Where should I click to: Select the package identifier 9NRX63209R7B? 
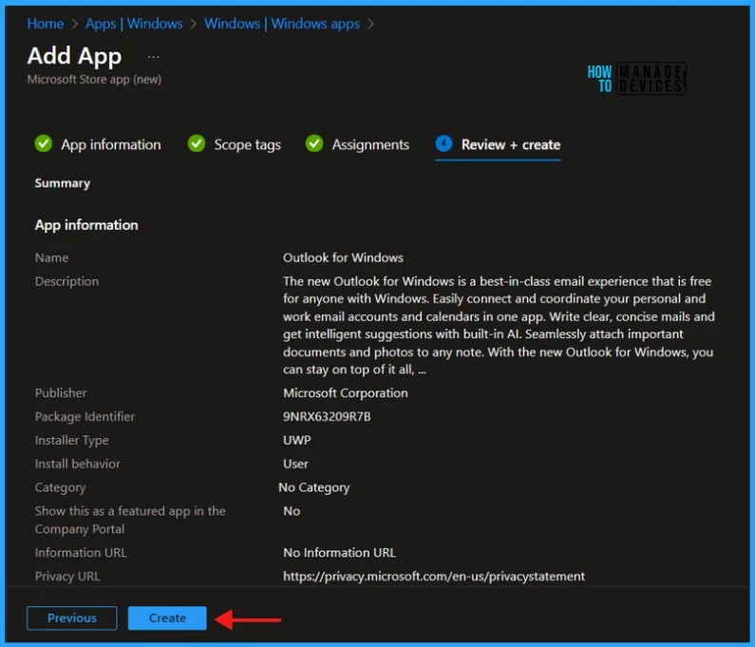point(327,417)
